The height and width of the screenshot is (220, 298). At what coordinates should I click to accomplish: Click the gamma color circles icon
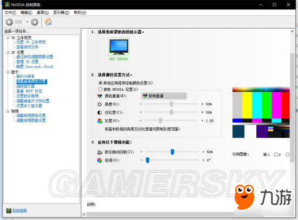coord(100,121)
